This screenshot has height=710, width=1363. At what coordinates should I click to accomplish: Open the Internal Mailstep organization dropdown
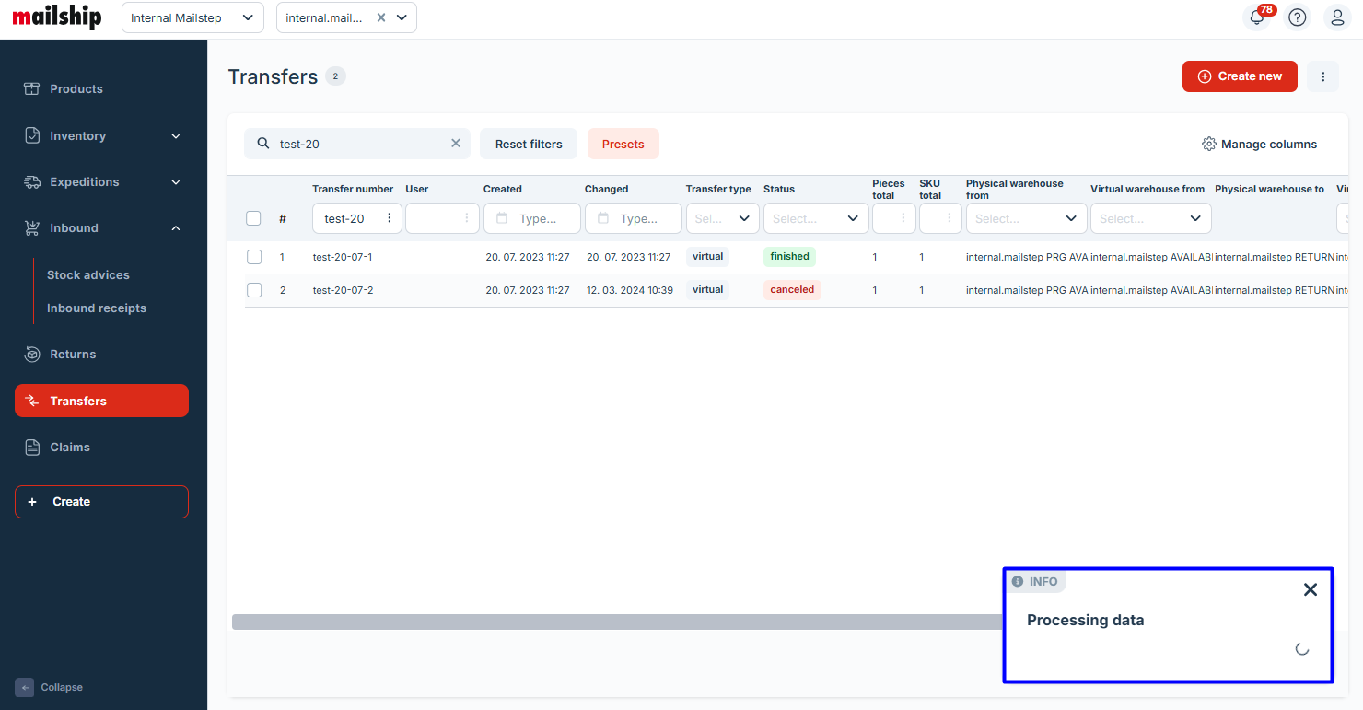click(x=192, y=17)
